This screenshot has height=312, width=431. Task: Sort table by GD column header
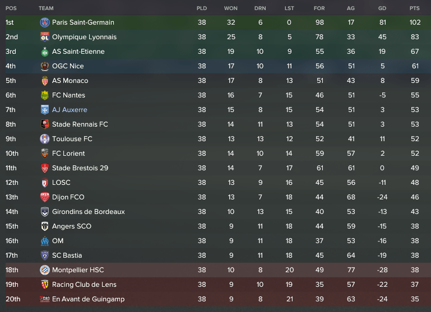[382, 8]
